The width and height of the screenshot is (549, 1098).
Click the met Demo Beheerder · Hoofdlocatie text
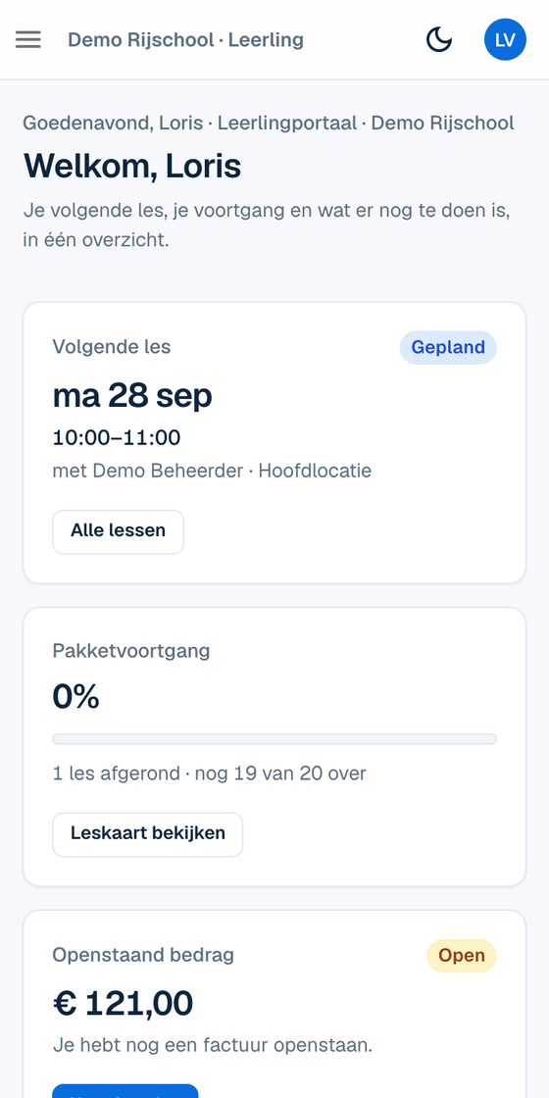pos(212,471)
